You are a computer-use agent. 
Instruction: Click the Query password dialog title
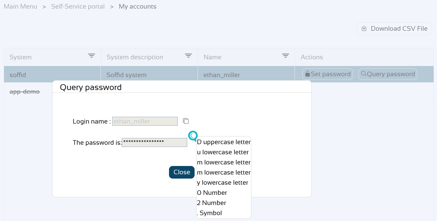[91, 87]
